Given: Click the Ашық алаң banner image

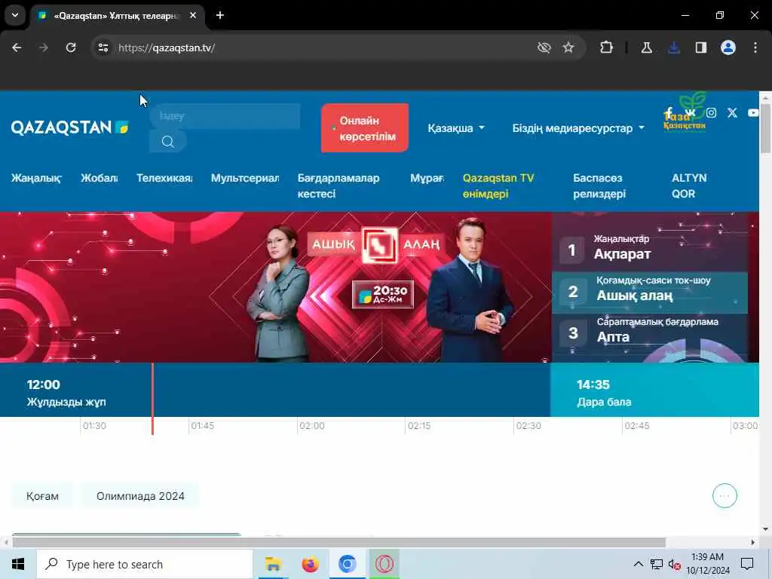Looking at the screenshot, I should click(276, 287).
